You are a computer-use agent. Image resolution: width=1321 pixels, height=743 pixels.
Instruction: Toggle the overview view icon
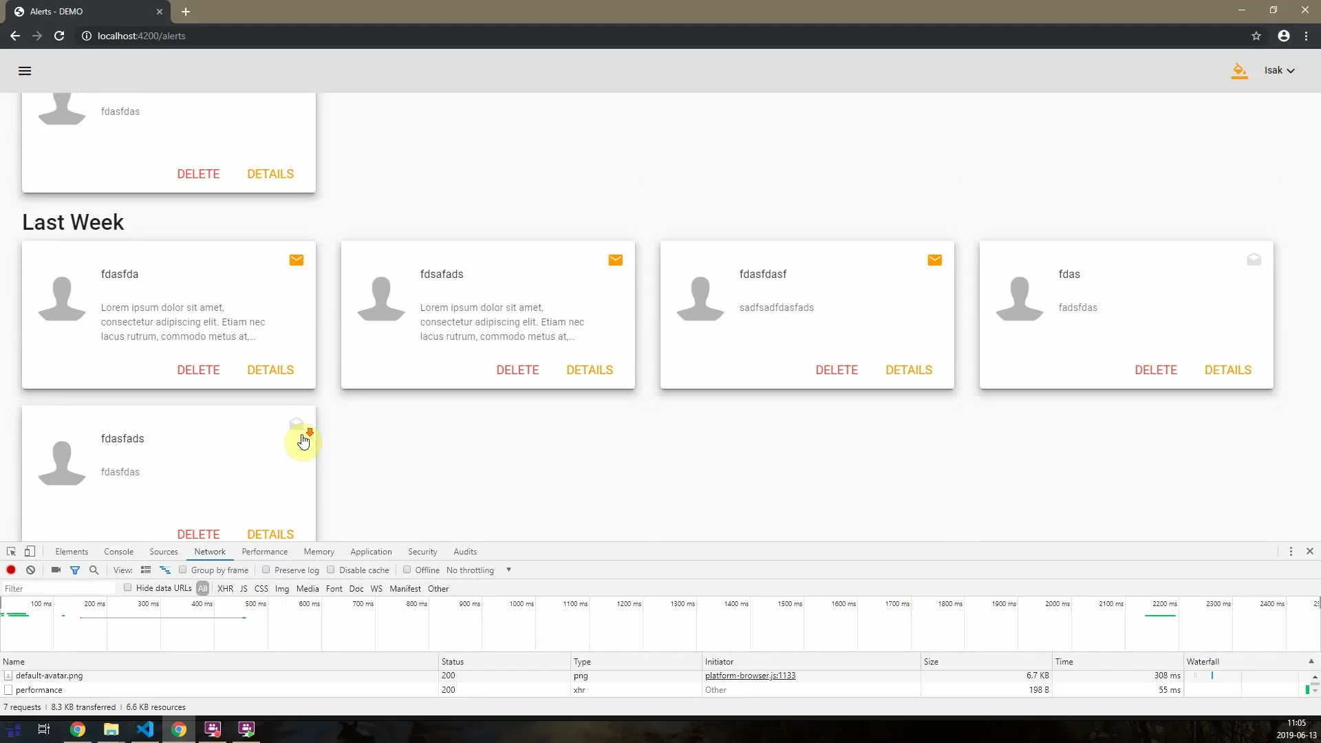point(165,570)
